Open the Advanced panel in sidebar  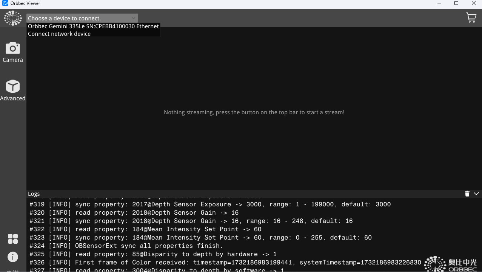(13, 91)
